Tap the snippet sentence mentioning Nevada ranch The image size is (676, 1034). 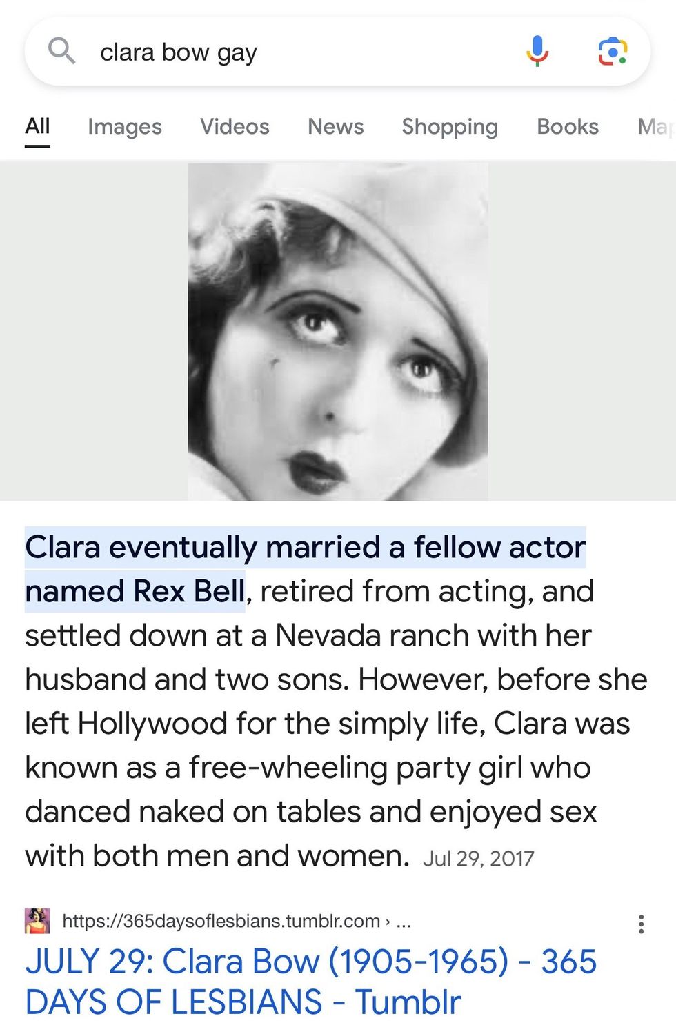(x=308, y=635)
